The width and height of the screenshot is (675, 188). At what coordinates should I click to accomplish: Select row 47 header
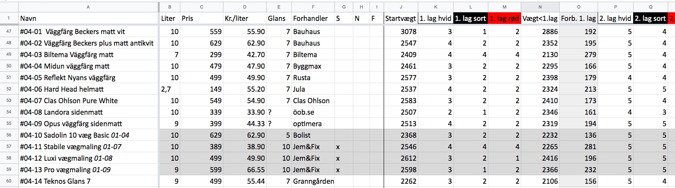[x=9, y=32]
